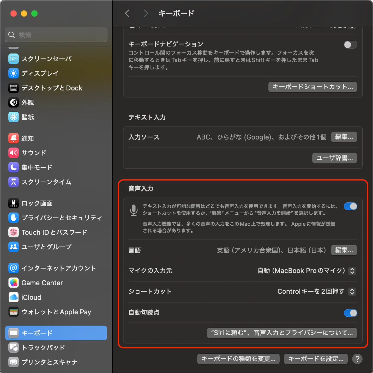Disable the 自動句読点 switch

(x=350, y=313)
